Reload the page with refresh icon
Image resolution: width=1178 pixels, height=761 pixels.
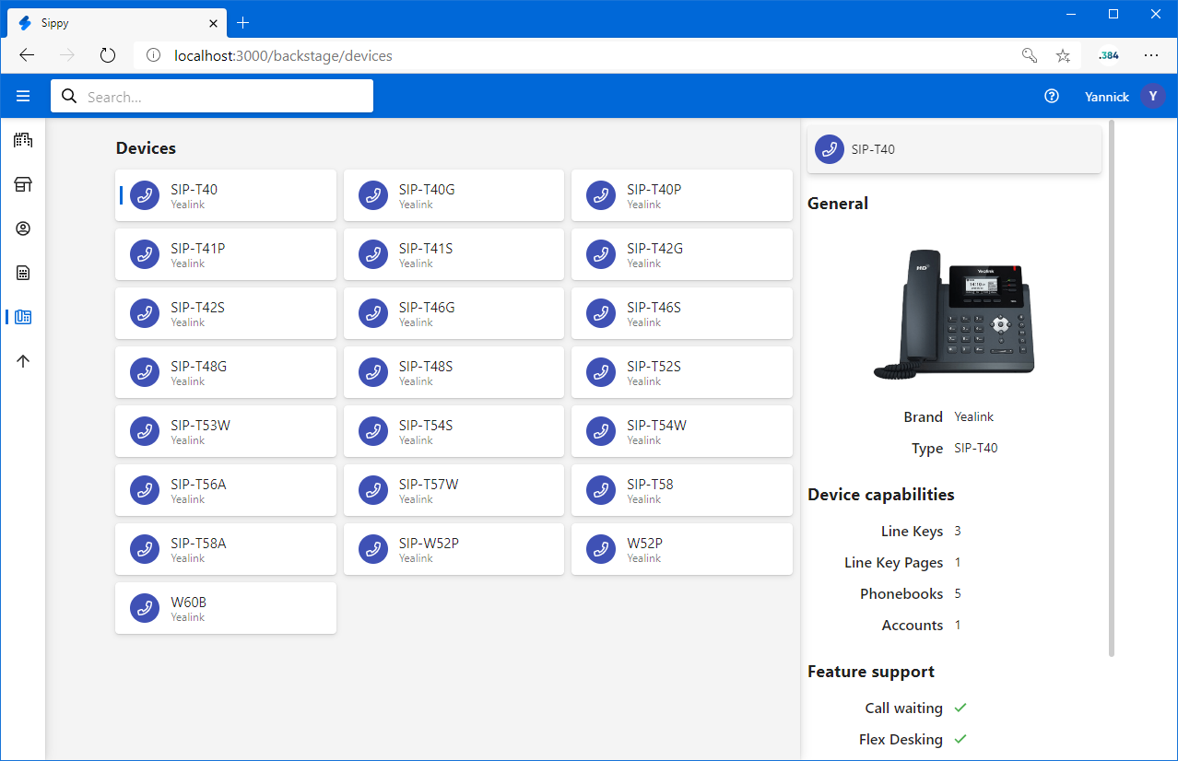(x=108, y=55)
